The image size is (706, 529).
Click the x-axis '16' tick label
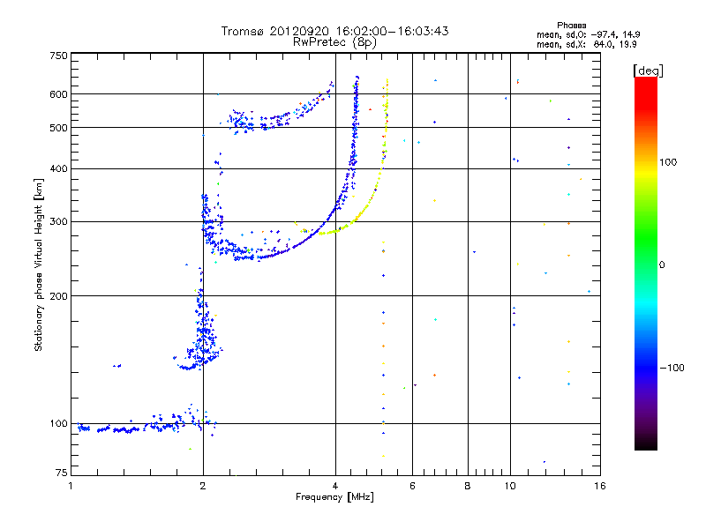(x=600, y=486)
